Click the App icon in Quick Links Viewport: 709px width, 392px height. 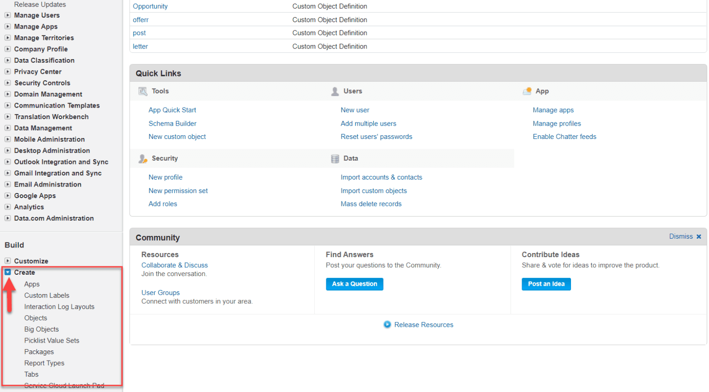527,91
